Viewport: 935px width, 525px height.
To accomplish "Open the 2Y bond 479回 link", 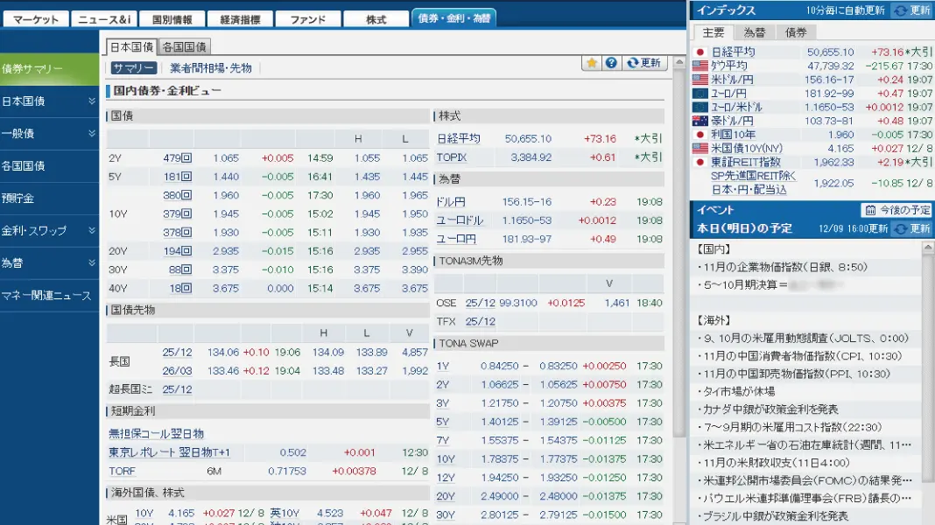I will click(x=177, y=157).
